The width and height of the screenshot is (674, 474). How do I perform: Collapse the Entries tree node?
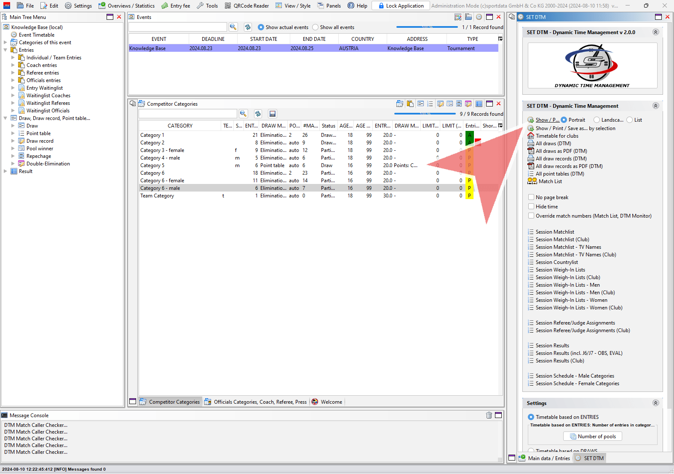5,50
